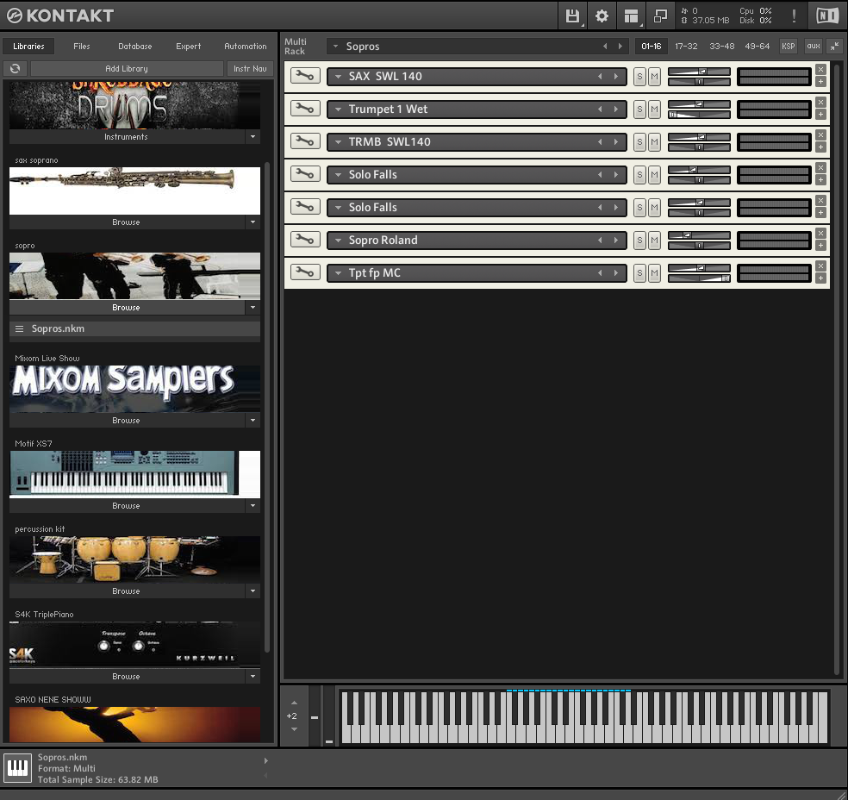Toggle the aux sends panel
Screen dimensions: 848x800
[814, 47]
